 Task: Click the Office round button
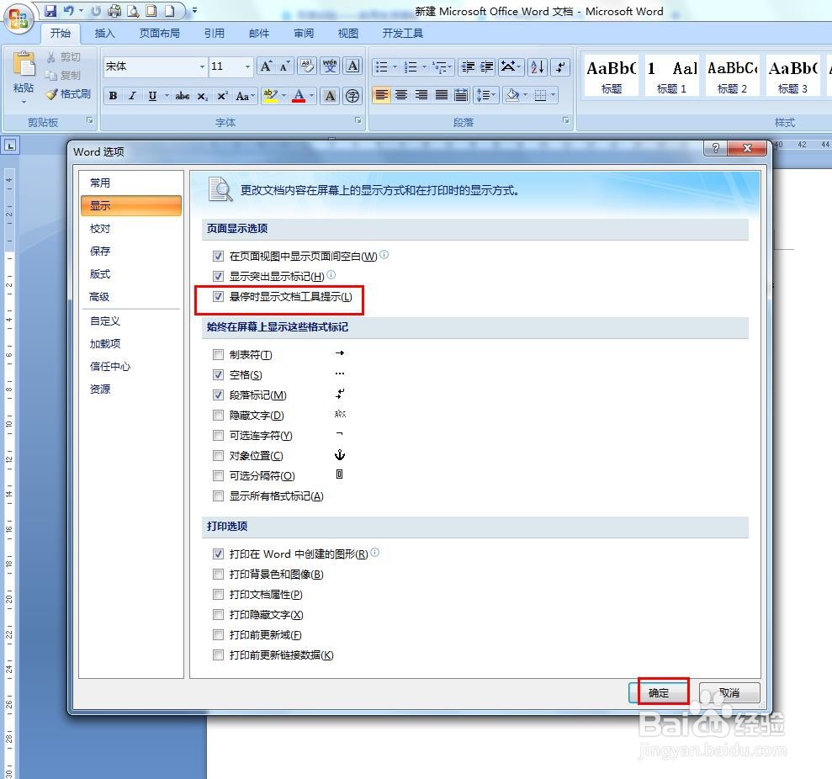point(18,19)
